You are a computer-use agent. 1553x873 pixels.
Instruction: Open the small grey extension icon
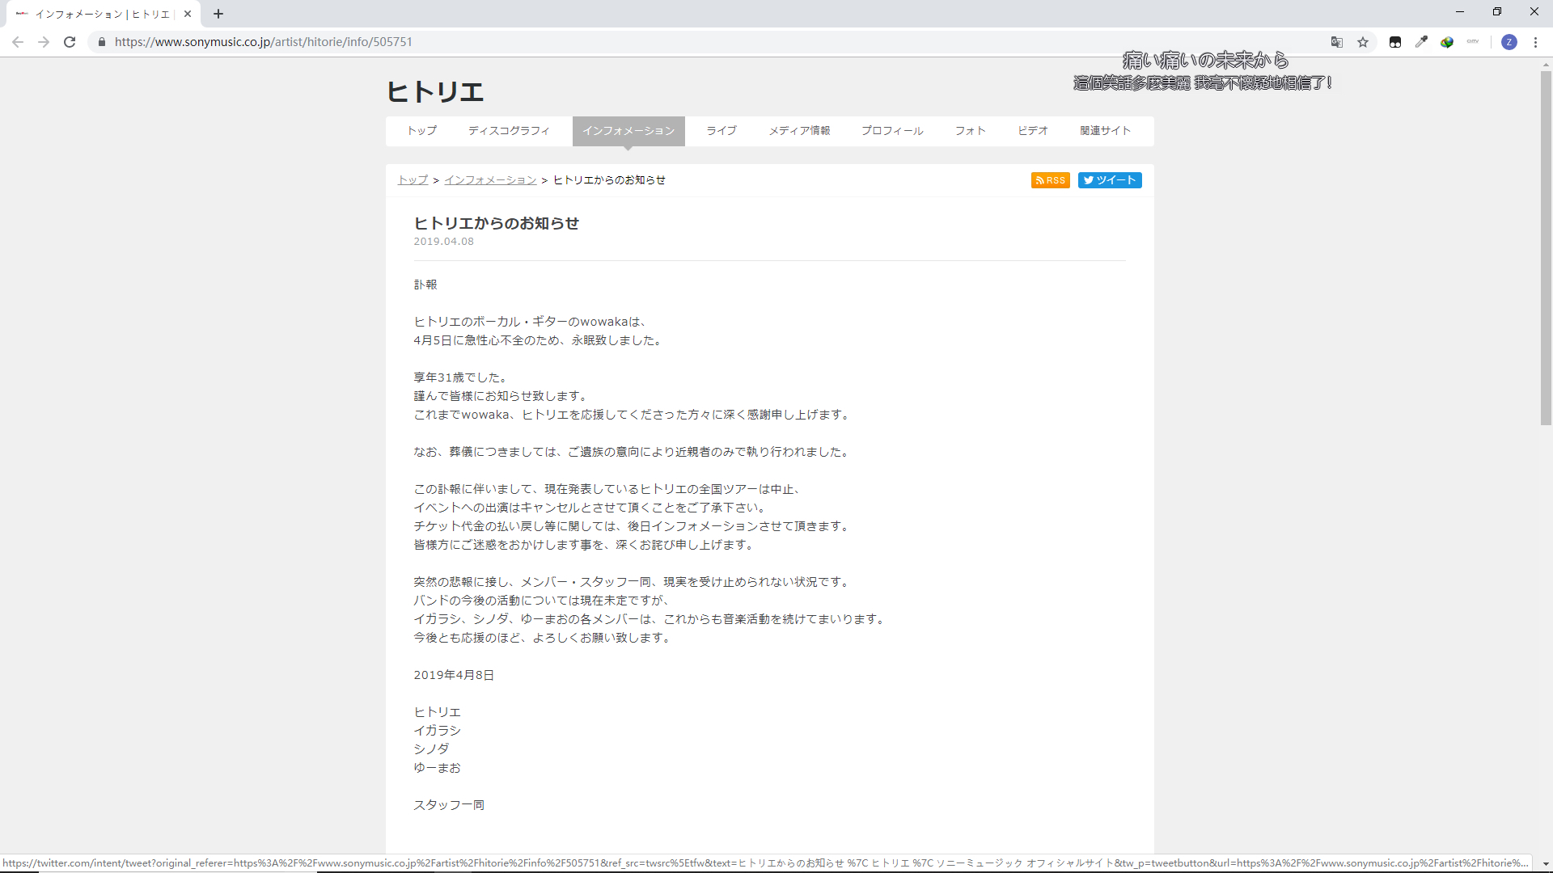point(1473,42)
